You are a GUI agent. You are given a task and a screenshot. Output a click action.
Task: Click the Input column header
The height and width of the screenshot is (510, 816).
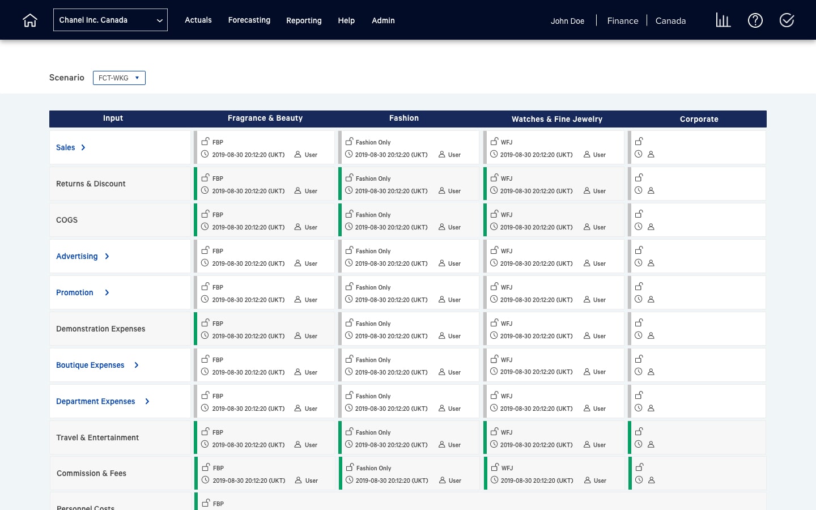tap(113, 118)
